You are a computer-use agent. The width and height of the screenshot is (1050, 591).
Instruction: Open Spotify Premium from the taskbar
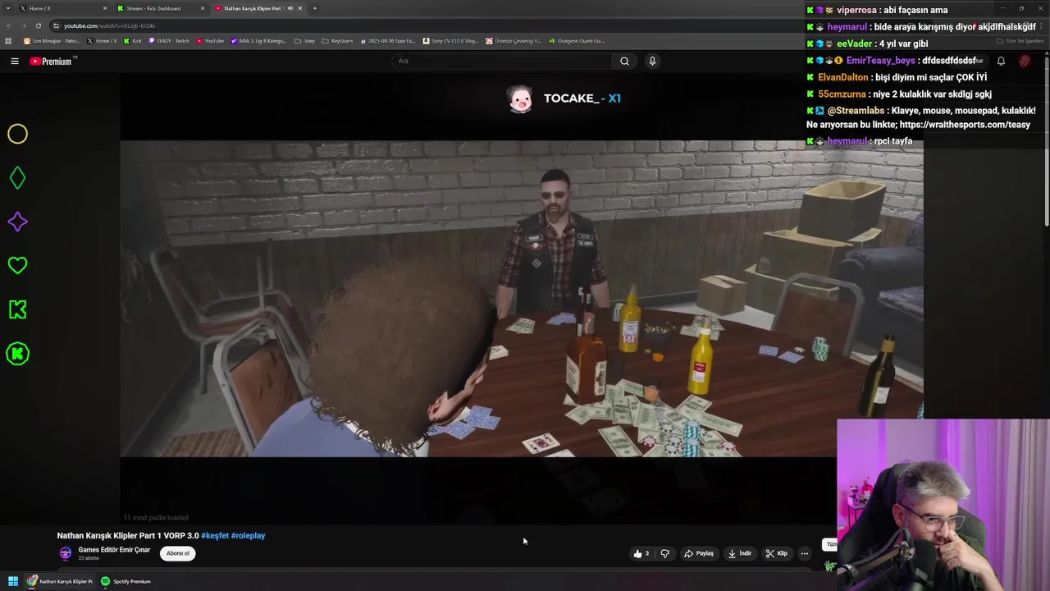click(x=126, y=581)
